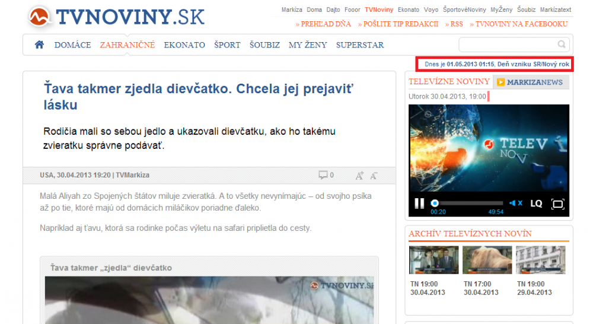Open archive thumbnail TN 19:00 29.04.2013
Viewport: 593px width, 324px height.
tap(540, 260)
